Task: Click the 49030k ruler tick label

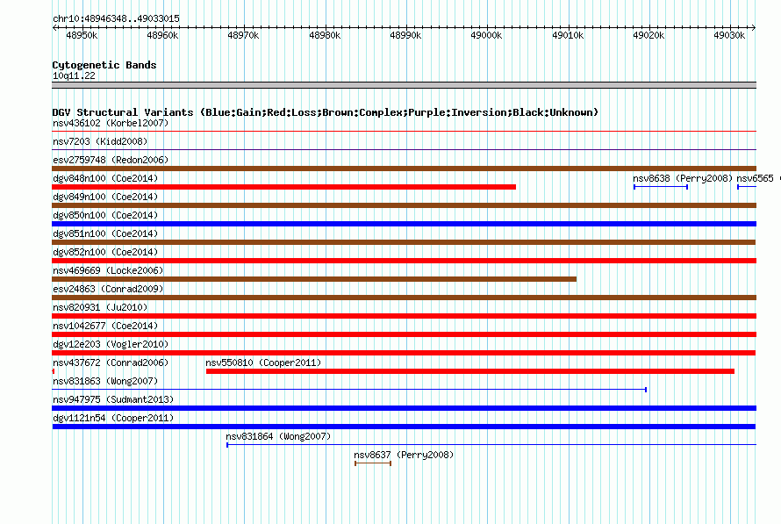Action: point(729,35)
